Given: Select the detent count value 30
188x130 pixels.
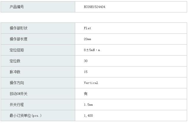Looking at the screenshot, I should coord(86,61).
